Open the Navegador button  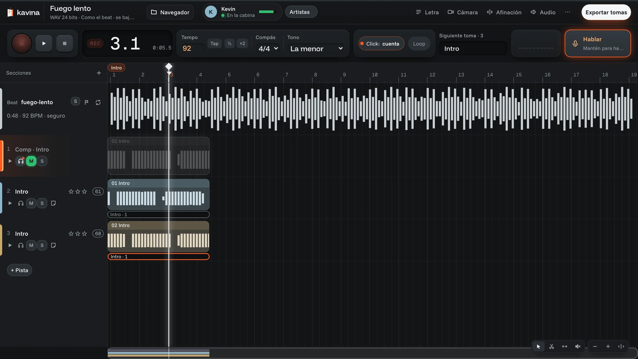click(x=170, y=12)
